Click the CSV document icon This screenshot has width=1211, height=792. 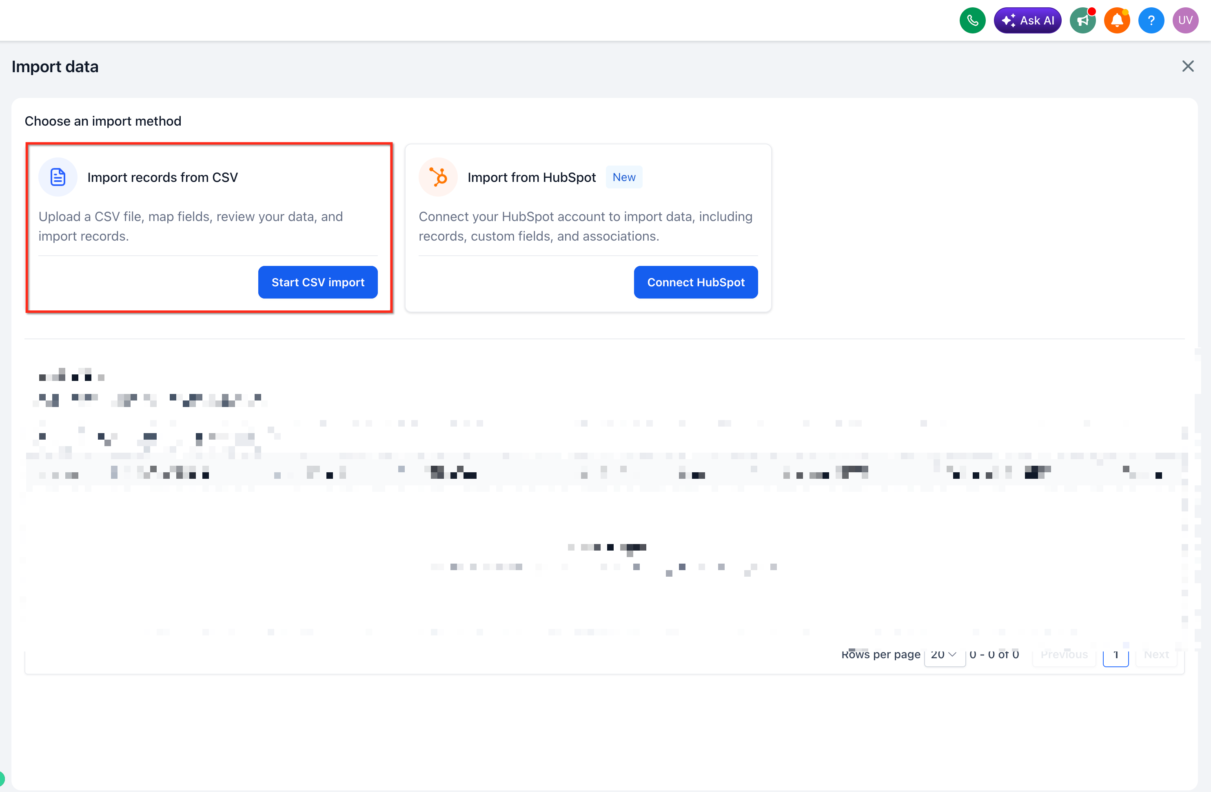click(x=58, y=177)
